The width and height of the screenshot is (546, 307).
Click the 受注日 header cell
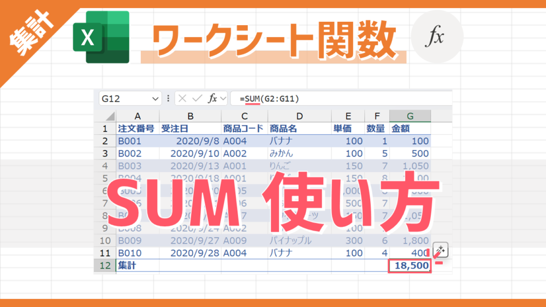190,129
